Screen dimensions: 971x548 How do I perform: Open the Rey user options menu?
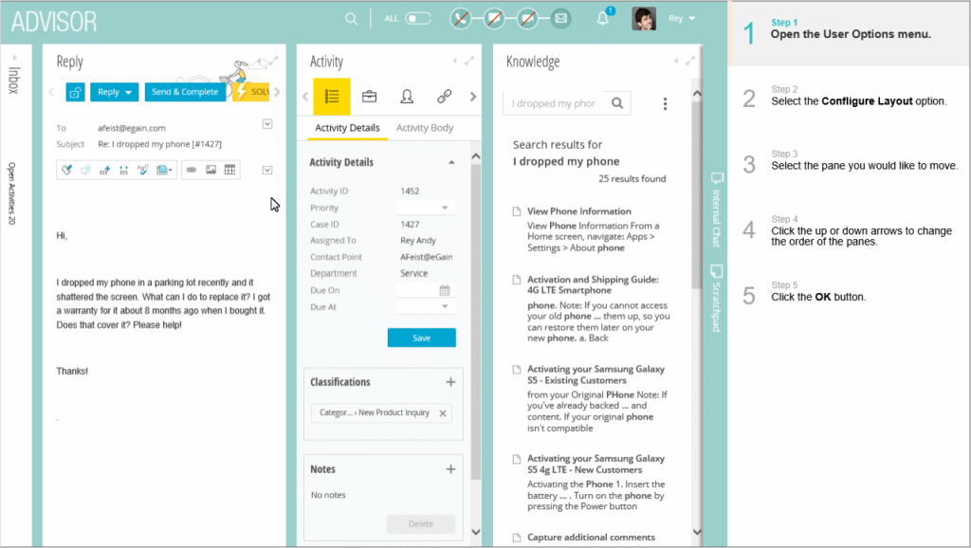pyautogui.click(x=682, y=18)
